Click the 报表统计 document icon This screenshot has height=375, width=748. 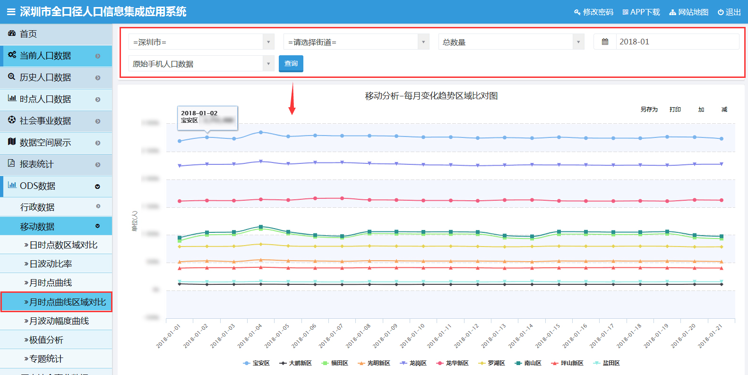point(11,163)
